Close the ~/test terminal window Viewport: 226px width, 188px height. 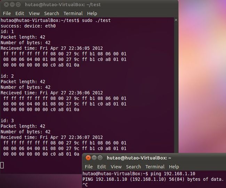pos(6,5)
